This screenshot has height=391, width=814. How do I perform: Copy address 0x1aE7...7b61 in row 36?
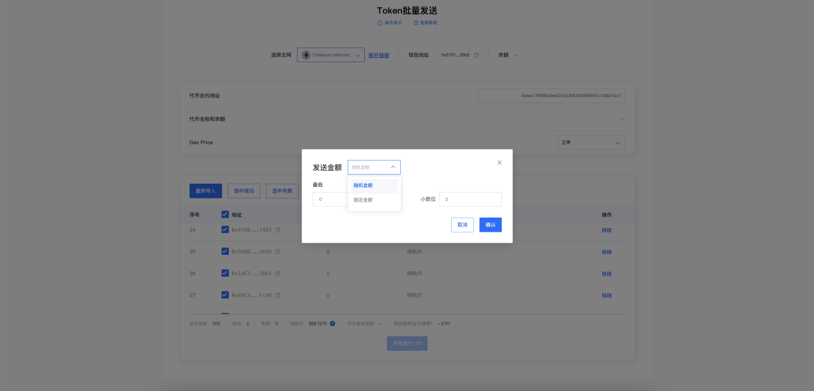point(278,274)
